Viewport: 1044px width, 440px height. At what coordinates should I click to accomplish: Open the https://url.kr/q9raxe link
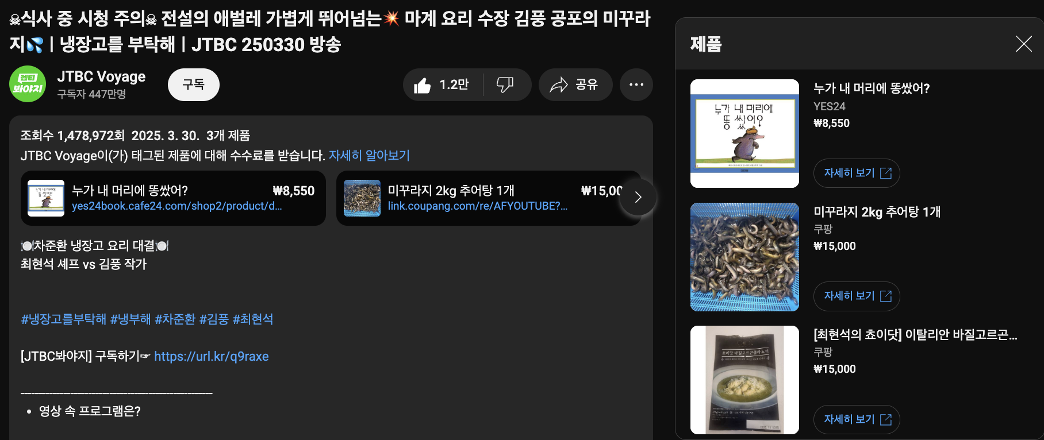[x=212, y=357]
